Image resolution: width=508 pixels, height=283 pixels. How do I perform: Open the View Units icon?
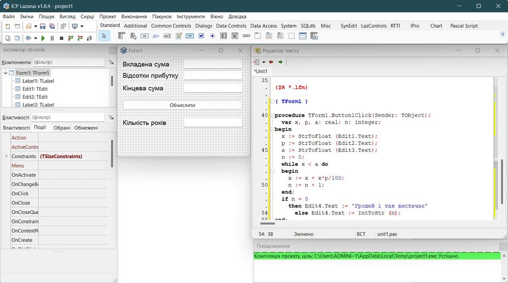click(8, 38)
